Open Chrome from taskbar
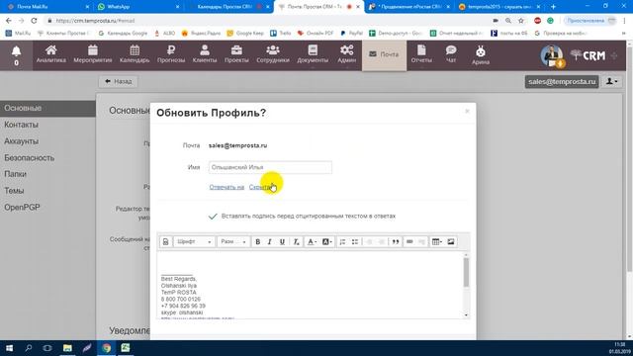 coord(106,348)
